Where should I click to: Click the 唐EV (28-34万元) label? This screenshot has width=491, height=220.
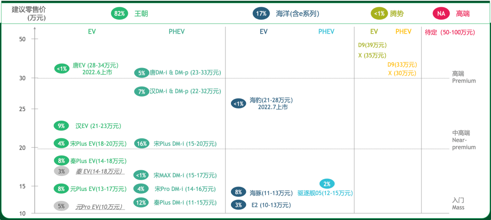(x=95, y=65)
